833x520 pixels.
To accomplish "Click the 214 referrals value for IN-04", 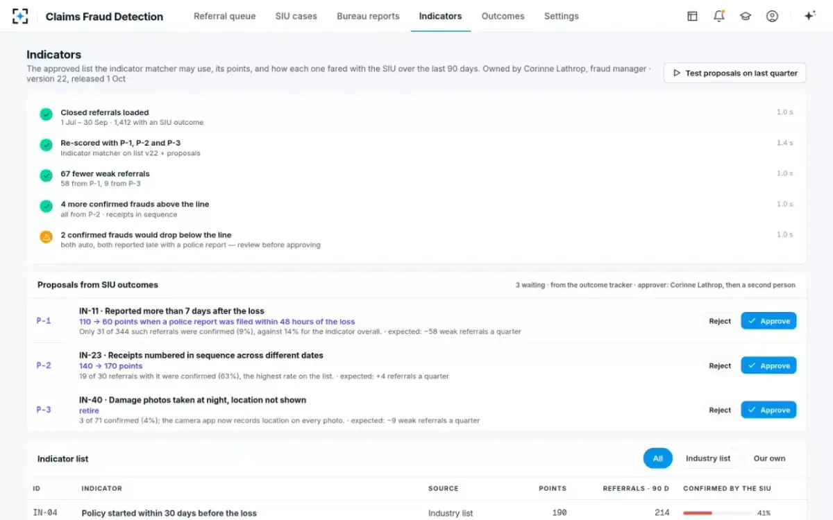I will [662, 513].
